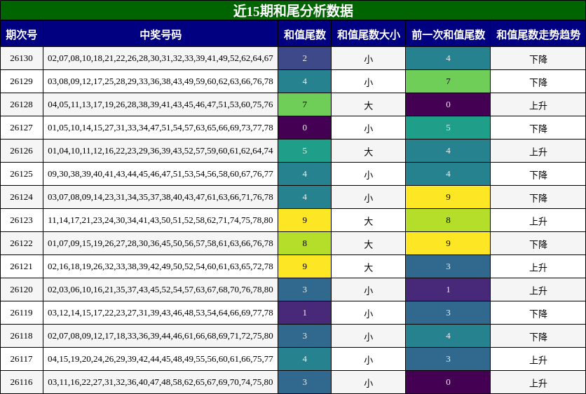This screenshot has width=586, height=394.
Task: Click green 和值尾数 cell 7 in row 26128
Action: 305,104
